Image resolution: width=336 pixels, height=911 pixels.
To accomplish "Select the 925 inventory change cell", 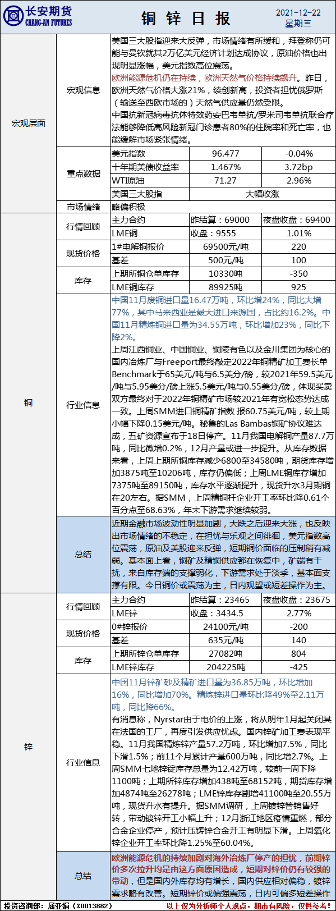I will click(298, 287).
